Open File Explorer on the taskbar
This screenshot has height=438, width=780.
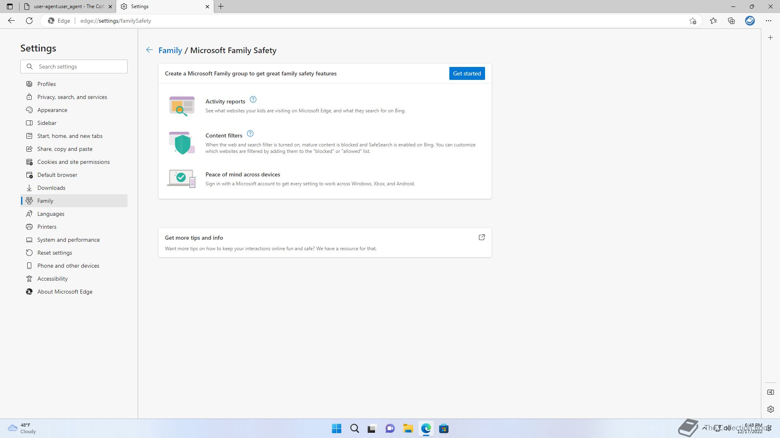tap(408, 429)
